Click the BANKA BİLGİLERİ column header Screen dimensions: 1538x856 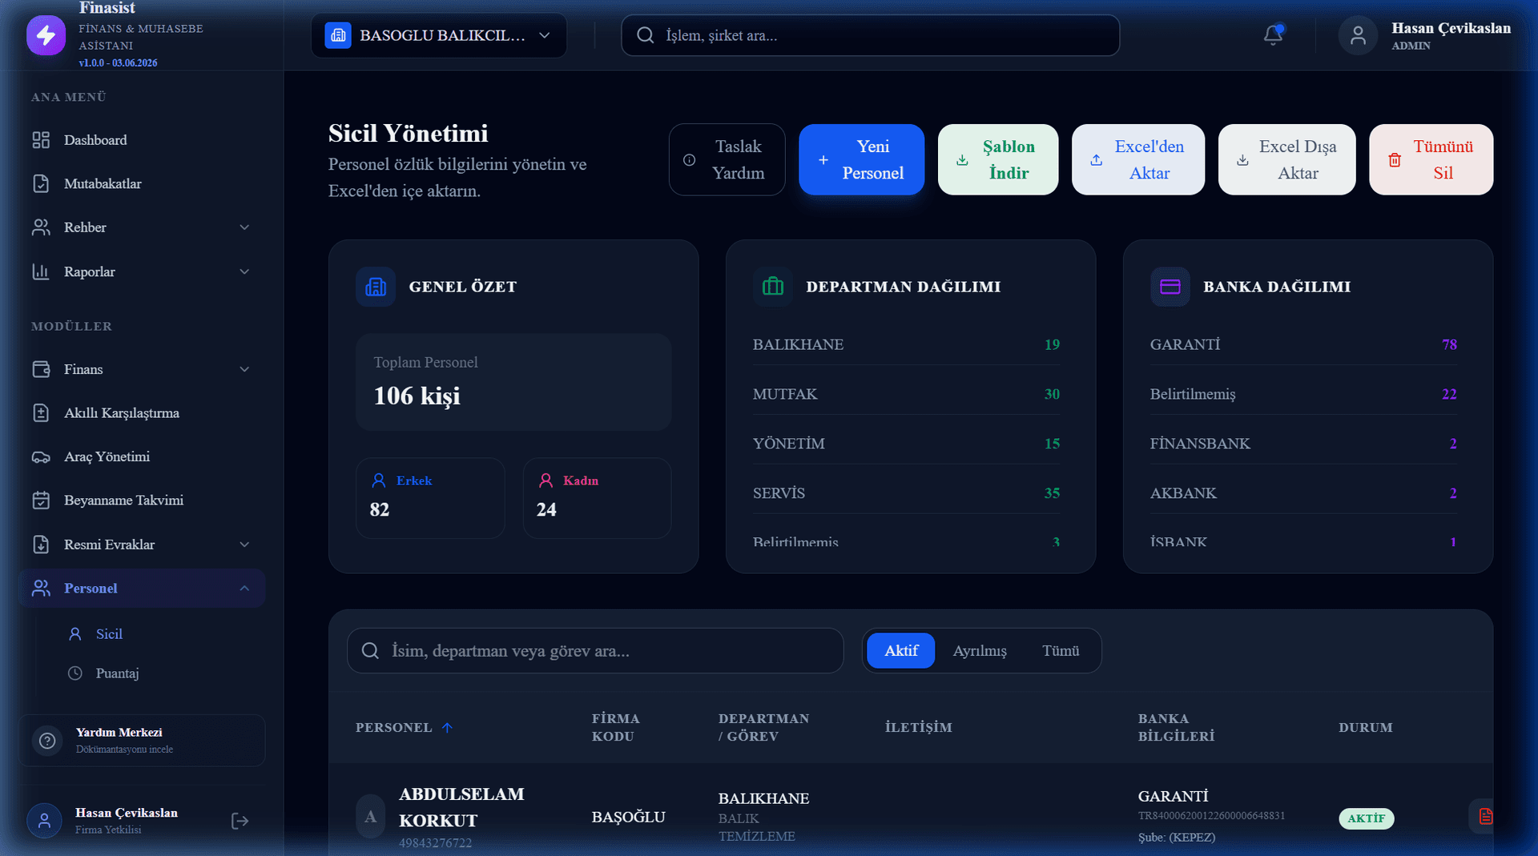1176,727
